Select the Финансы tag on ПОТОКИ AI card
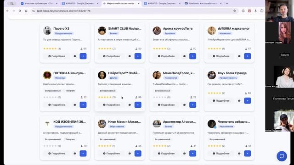This screenshot has height=165, width=294. point(60,78)
